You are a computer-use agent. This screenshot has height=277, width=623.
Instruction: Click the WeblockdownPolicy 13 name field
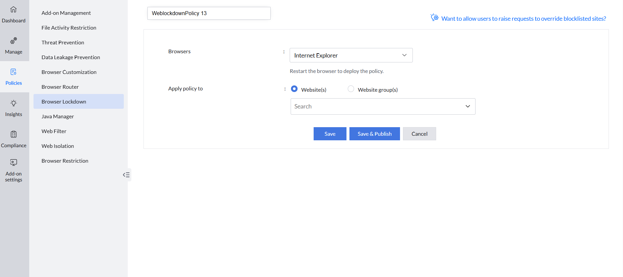tap(209, 13)
